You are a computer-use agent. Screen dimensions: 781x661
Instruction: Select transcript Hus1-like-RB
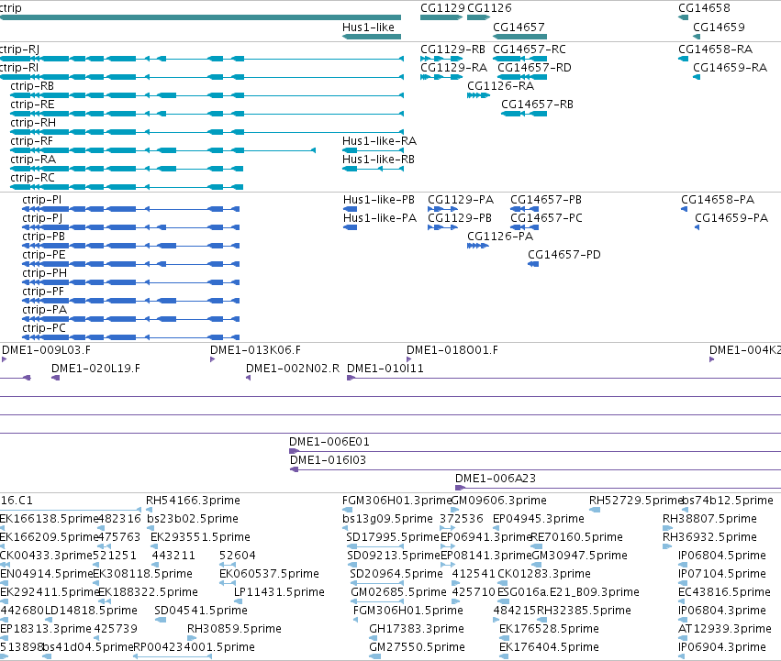pos(374,169)
